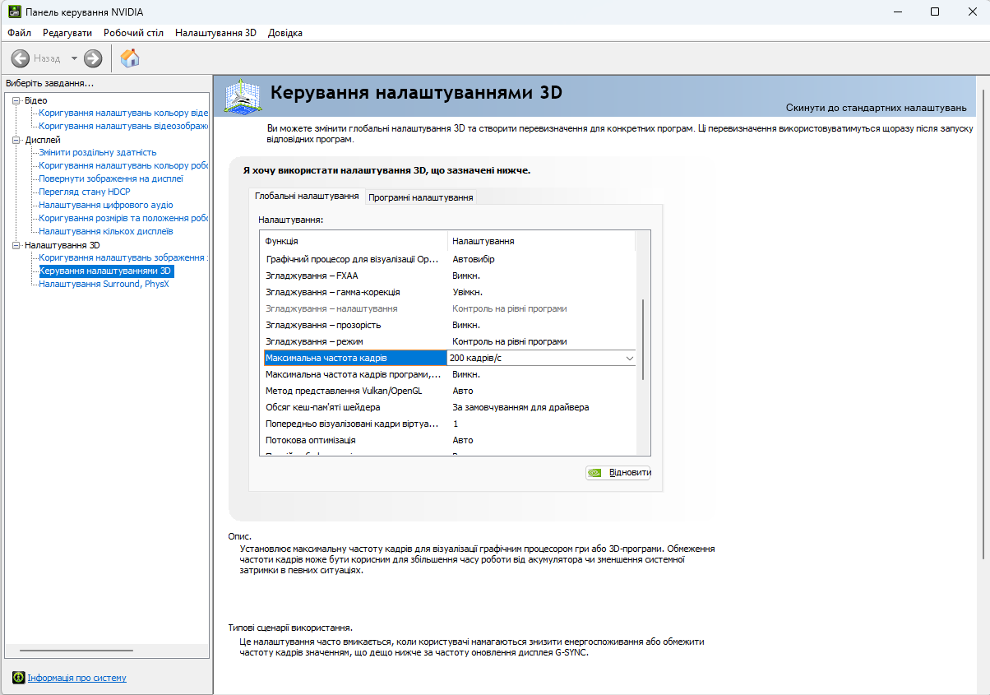Viewport: 990px width, 695px height.
Task: Open the Довідка menu
Action: point(285,33)
